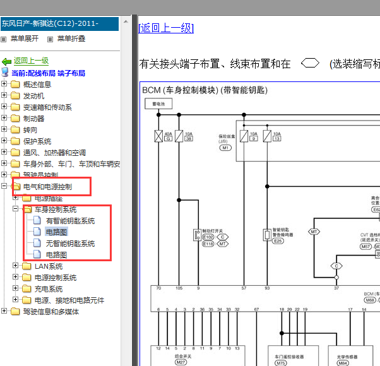
Task: Click the E25 connector label in diagram
Action: tap(278, 241)
